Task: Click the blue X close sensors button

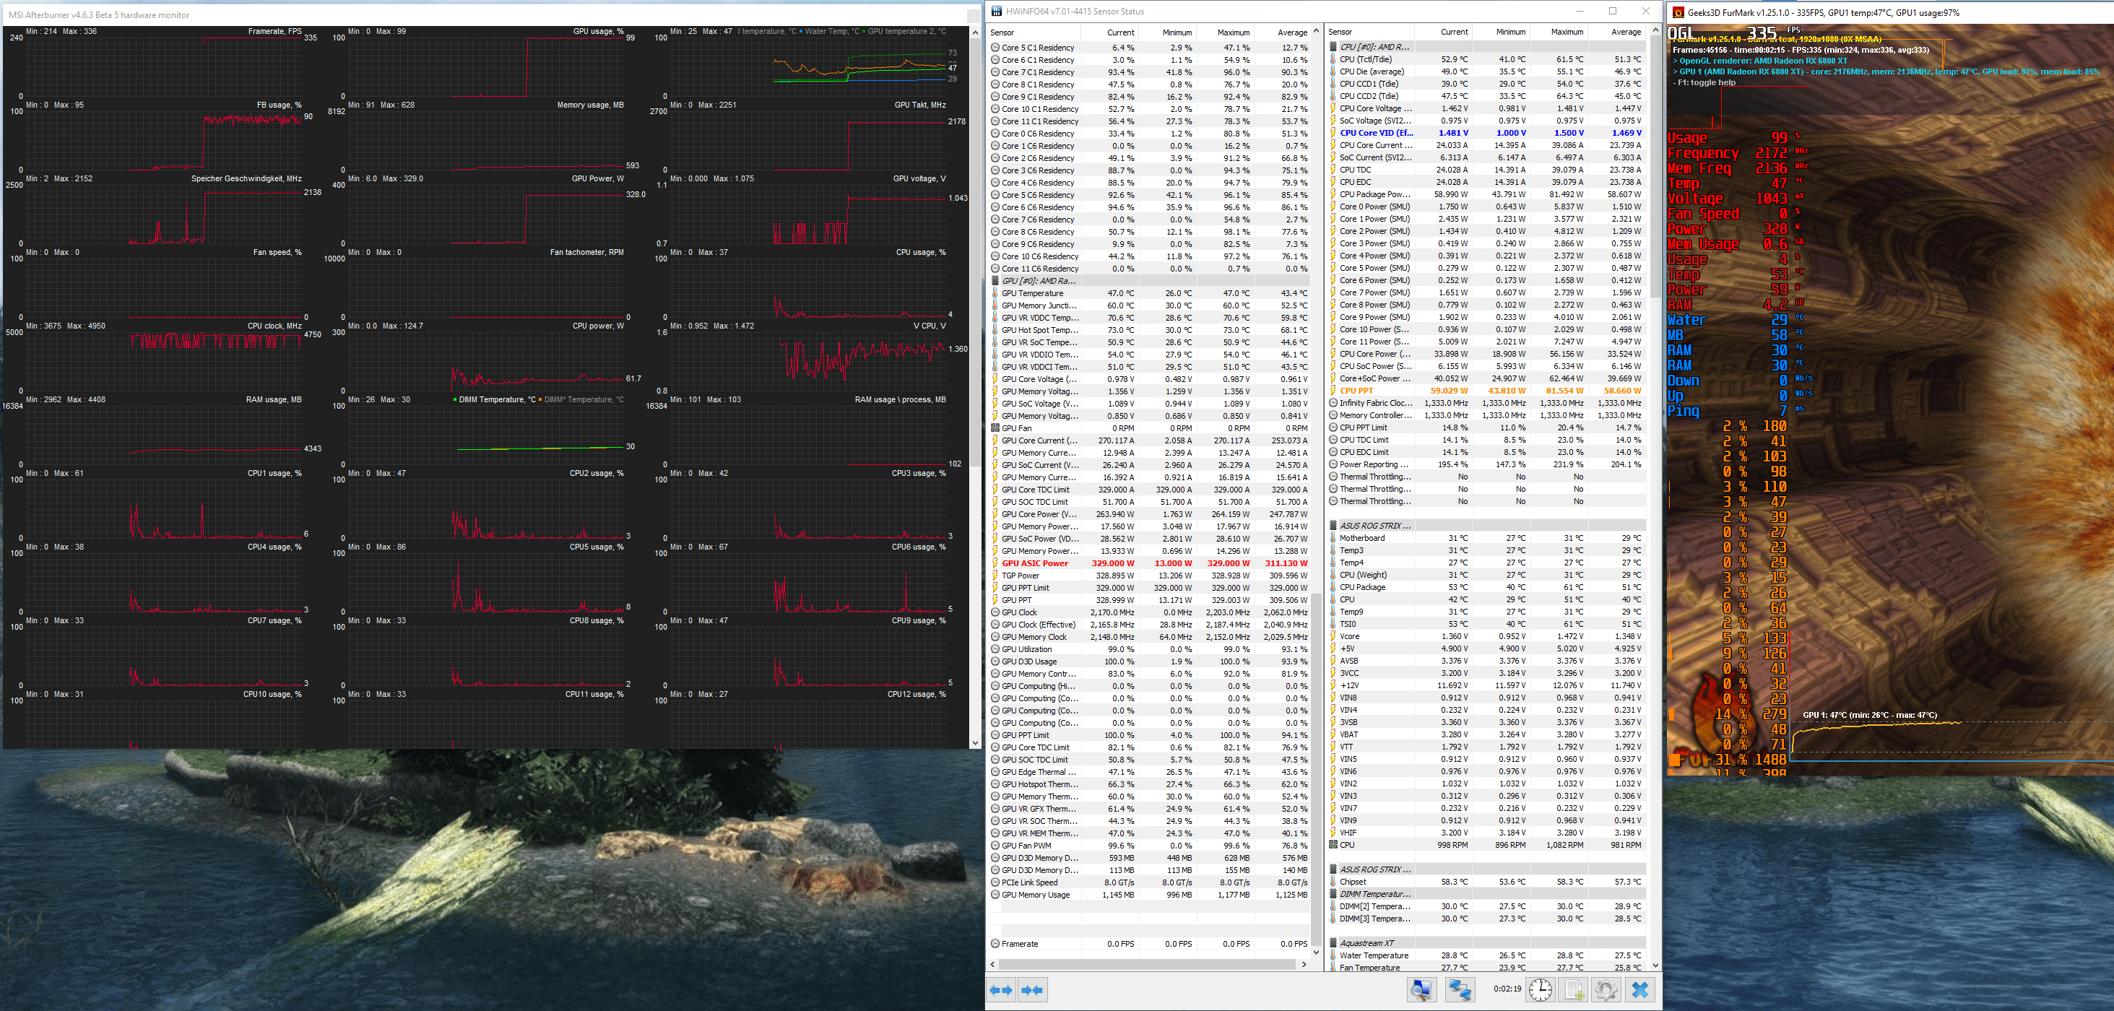Action: click(1639, 991)
